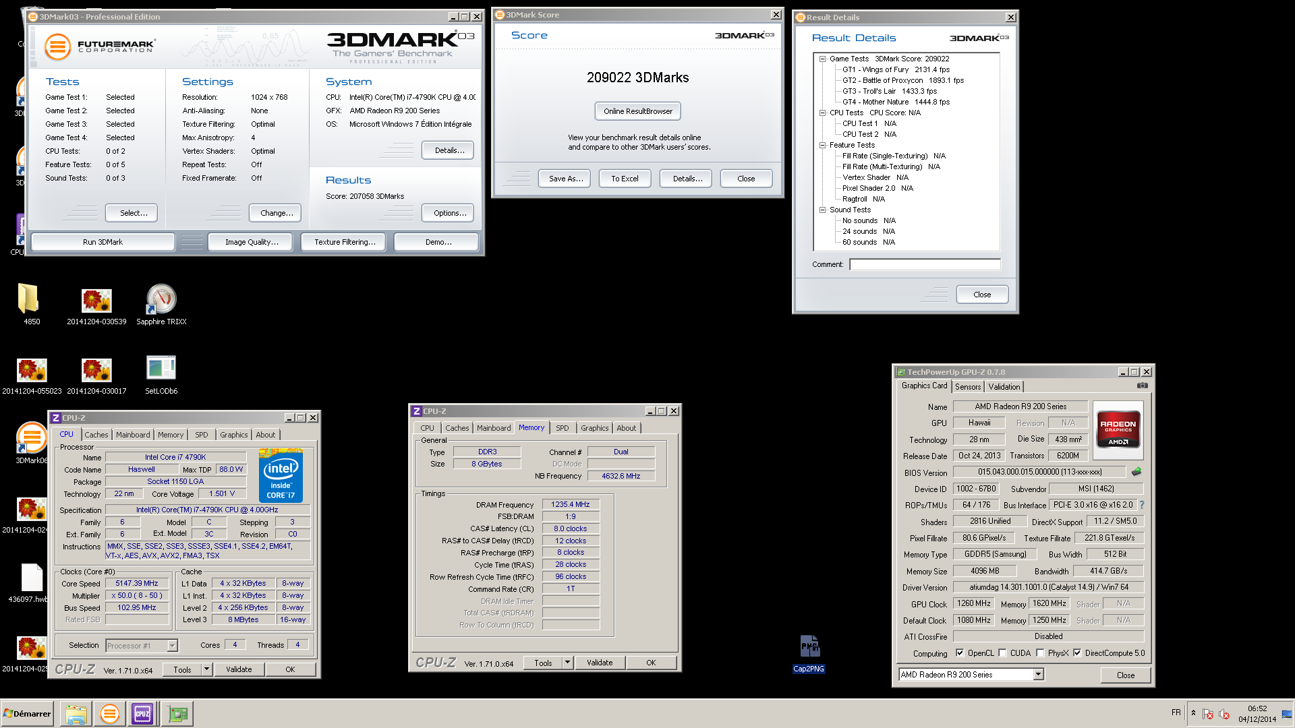The image size is (1295, 728).
Task: Toggle the DirectCompute 5.0 checkbox
Action: click(1078, 653)
